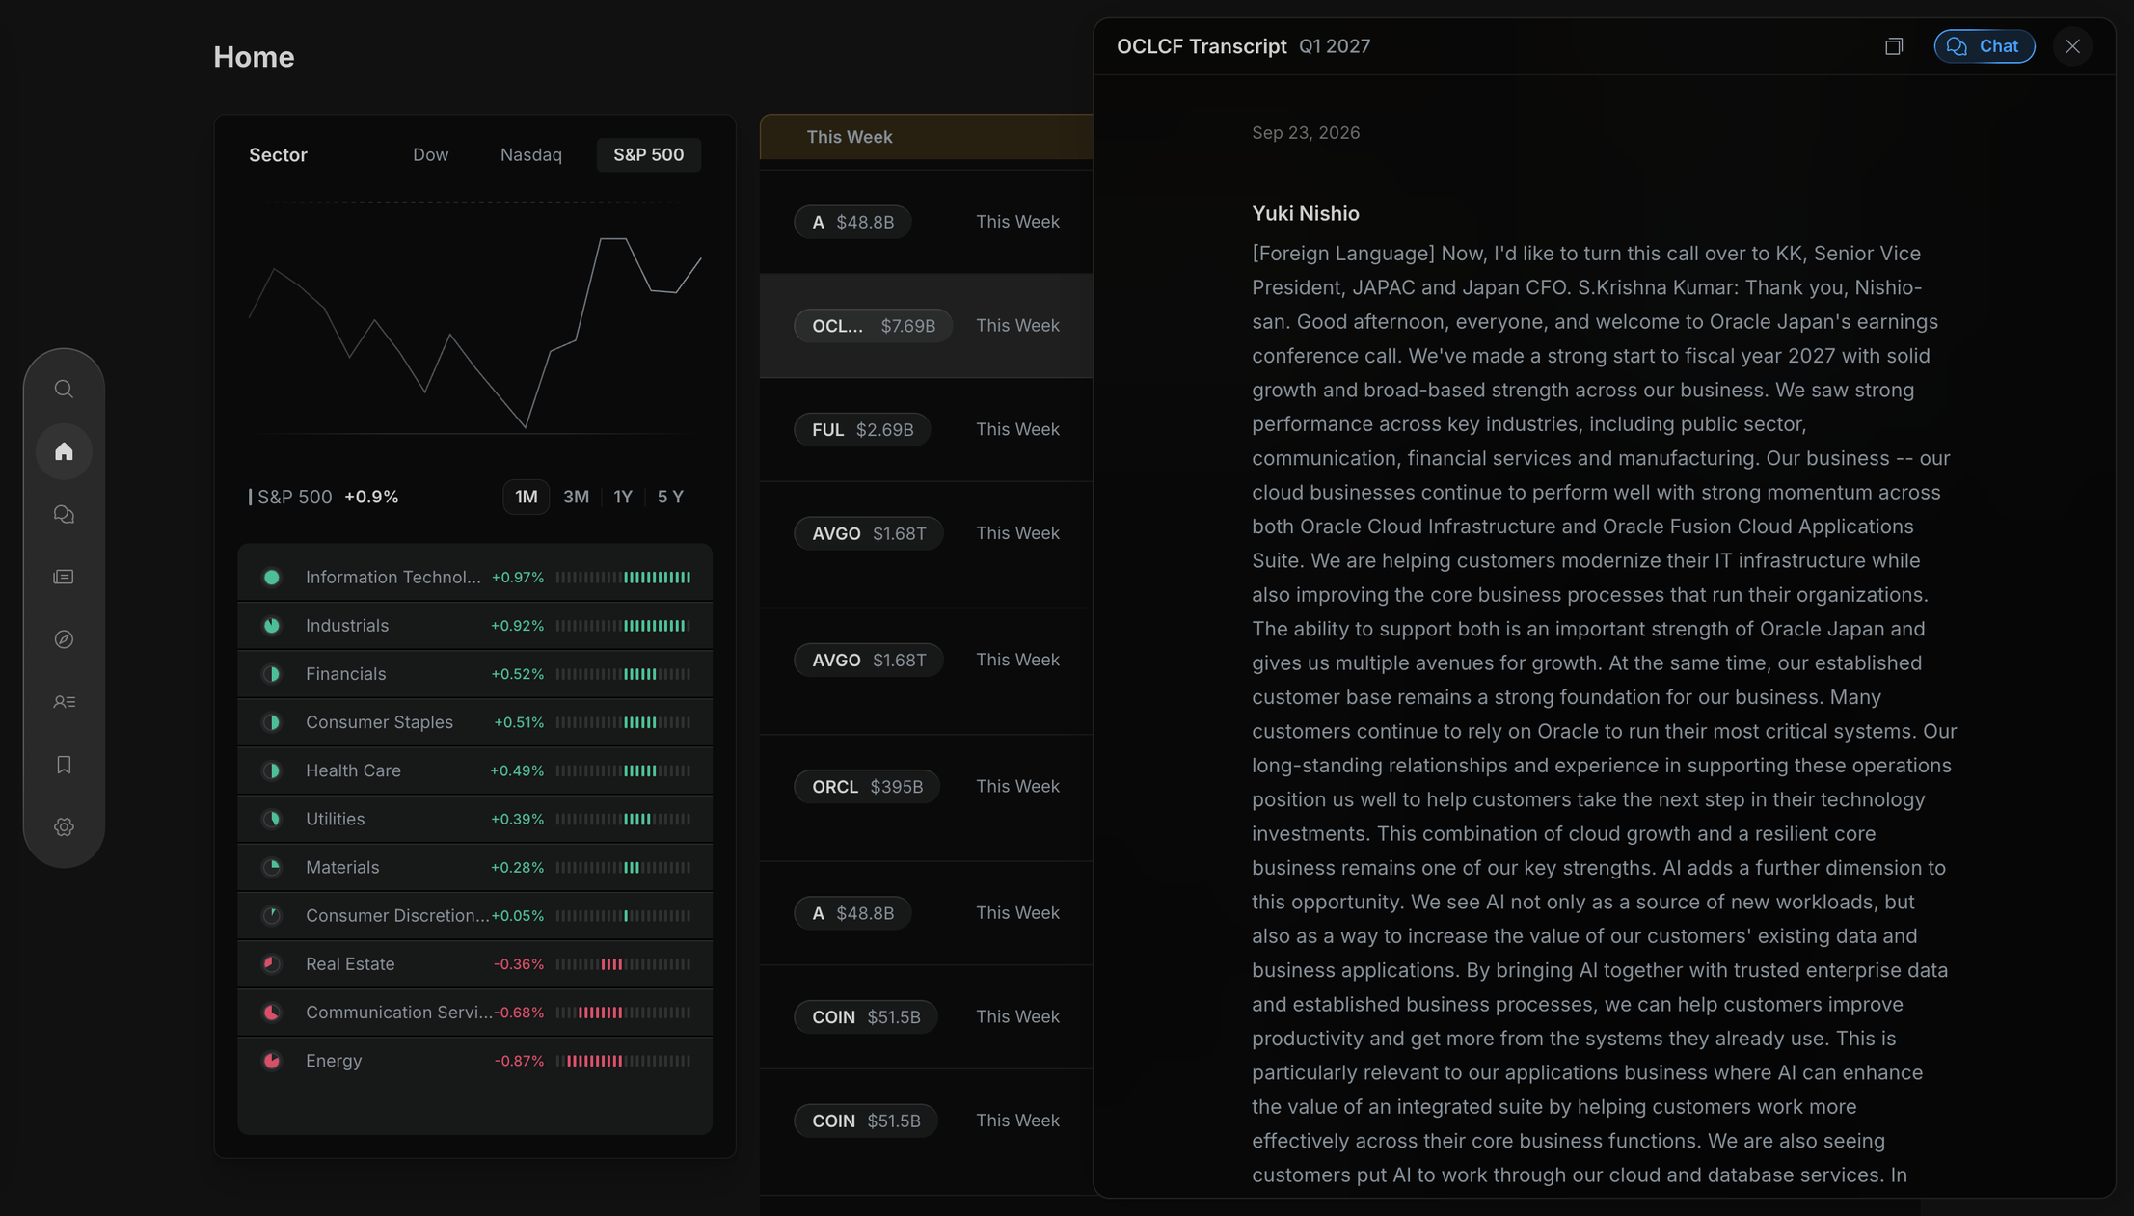Click the OCLCF Transcript title
The width and height of the screenshot is (2134, 1216).
[x=1202, y=46]
